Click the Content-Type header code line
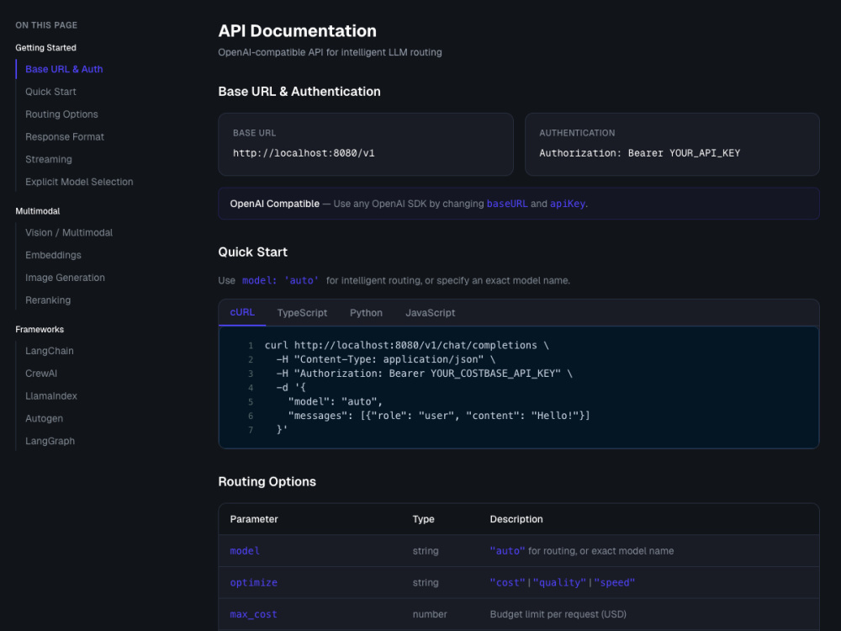This screenshot has width=841, height=631. tap(386, 359)
